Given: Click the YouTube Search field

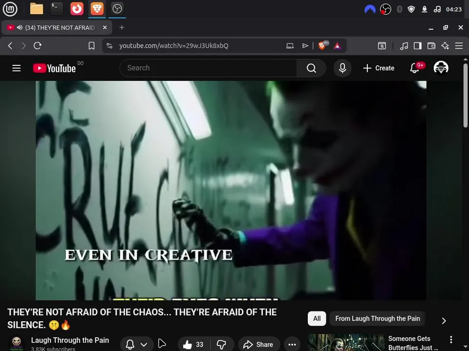Looking at the screenshot, I should point(209,68).
